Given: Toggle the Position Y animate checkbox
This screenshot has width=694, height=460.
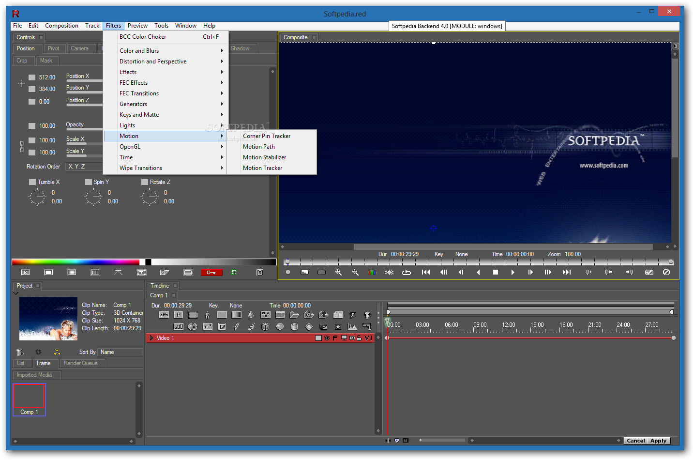Looking at the screenshot, I should point(32,89).
